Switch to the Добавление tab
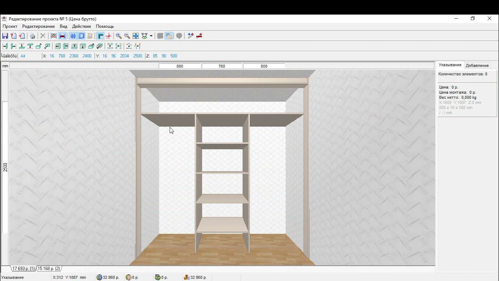This screenshot has height=281, width=499. pyautogui.click(x=477, y=66)
